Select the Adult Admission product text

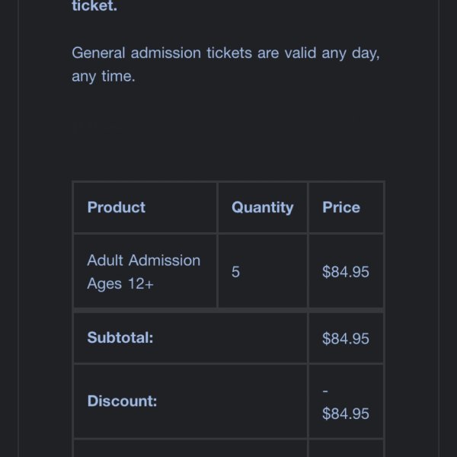tap(144, 260)
